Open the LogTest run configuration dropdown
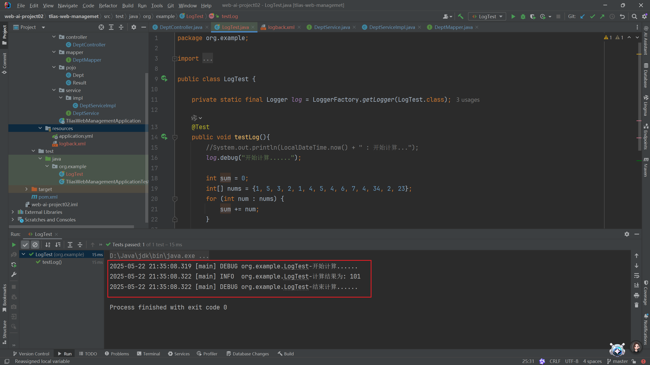The height and width of the screenshot is (365, 650). click(x=487, y=16)
